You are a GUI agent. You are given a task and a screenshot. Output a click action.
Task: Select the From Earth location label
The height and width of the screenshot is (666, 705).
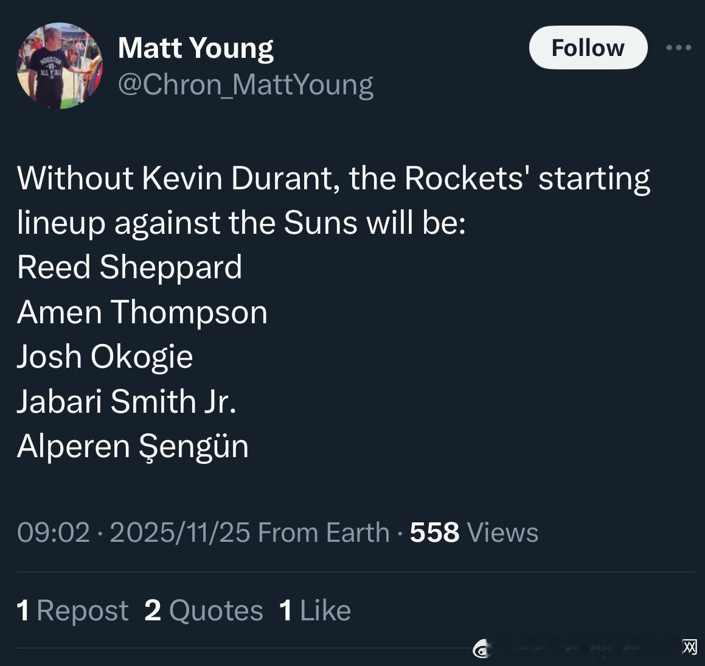324,532
